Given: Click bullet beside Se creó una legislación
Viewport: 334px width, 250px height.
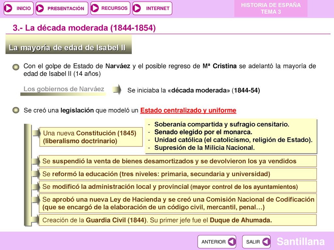Looking at the screenshot, I should coord(16,110).
